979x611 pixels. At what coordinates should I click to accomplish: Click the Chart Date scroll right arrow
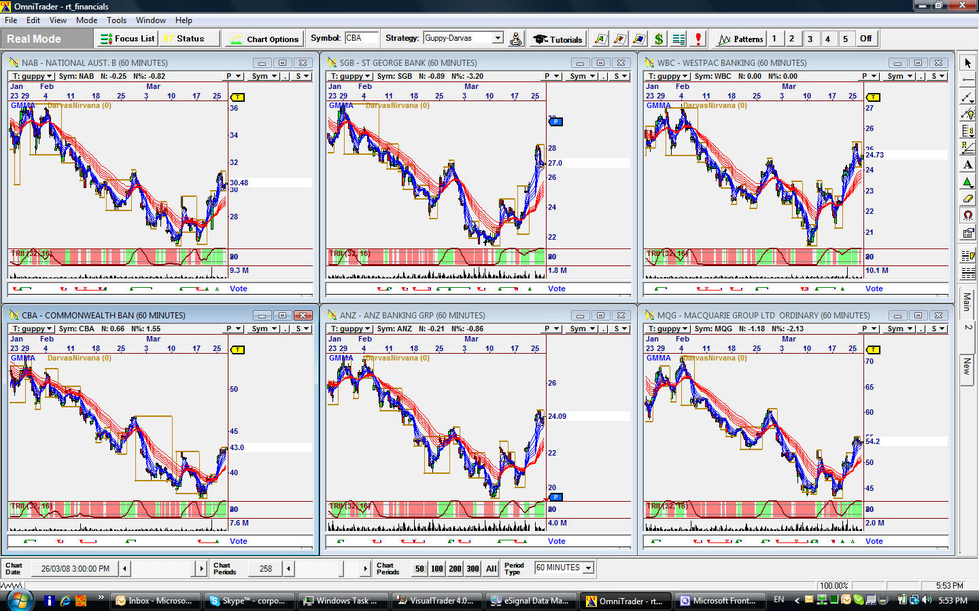tap(201, 568)
